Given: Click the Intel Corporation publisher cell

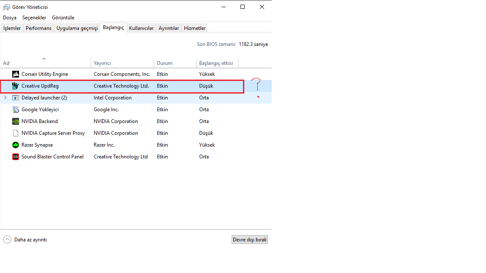Looking at the screenshot, I should pos(113,97).
